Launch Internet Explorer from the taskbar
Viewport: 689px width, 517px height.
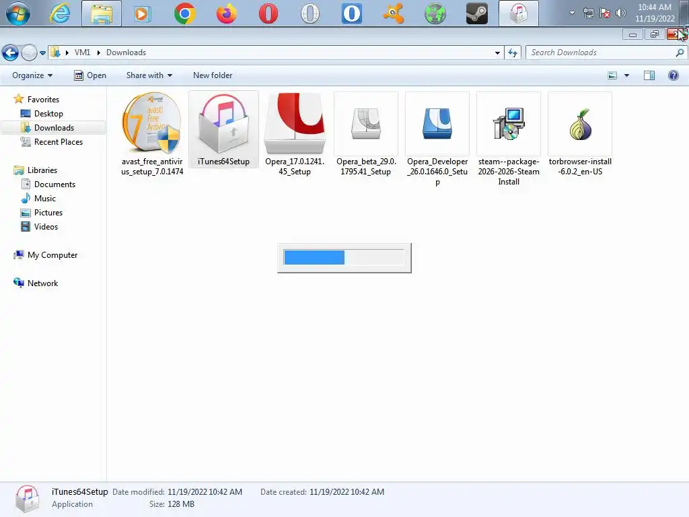click(x=60, y=13)
